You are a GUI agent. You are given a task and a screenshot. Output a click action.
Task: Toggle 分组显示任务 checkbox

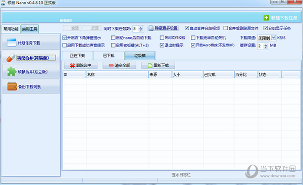pyautogui.click(x=266, y=28)
